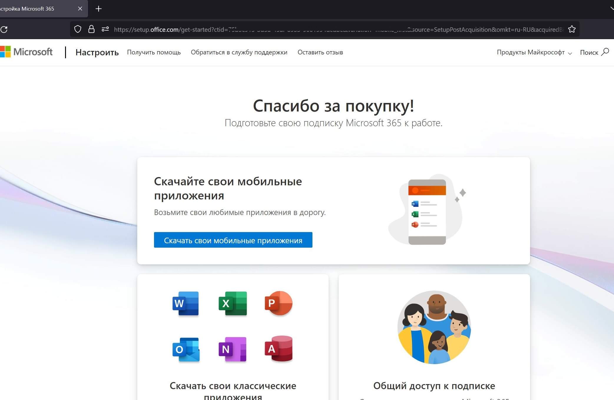
Task: Expand Продукты Майкрософт dropdown
Action: coord(534,52)
